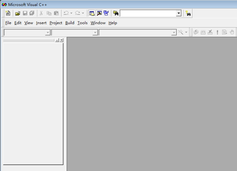This screenshot has height=171, width=237.
Task: Open an existing file
Action: pos(17,13)
